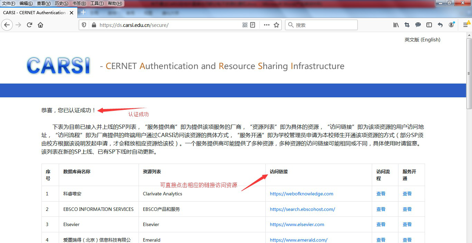Reload the current page
This screenshot has width=472, height=243.
(29, 25)
